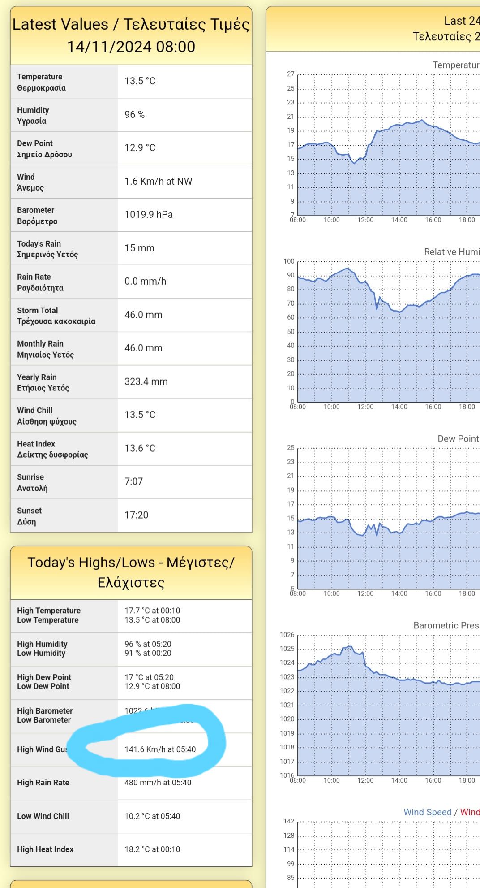Select the 141.6 Km/h wind gust value
480x888 pixels.
click(x=160, y=749)
